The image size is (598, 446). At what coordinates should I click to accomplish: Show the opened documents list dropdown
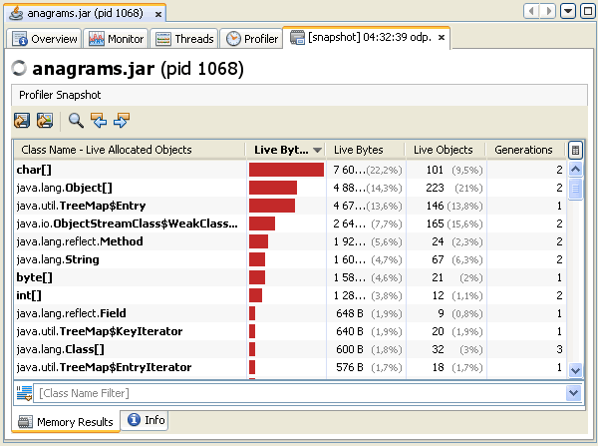[567, 11]
